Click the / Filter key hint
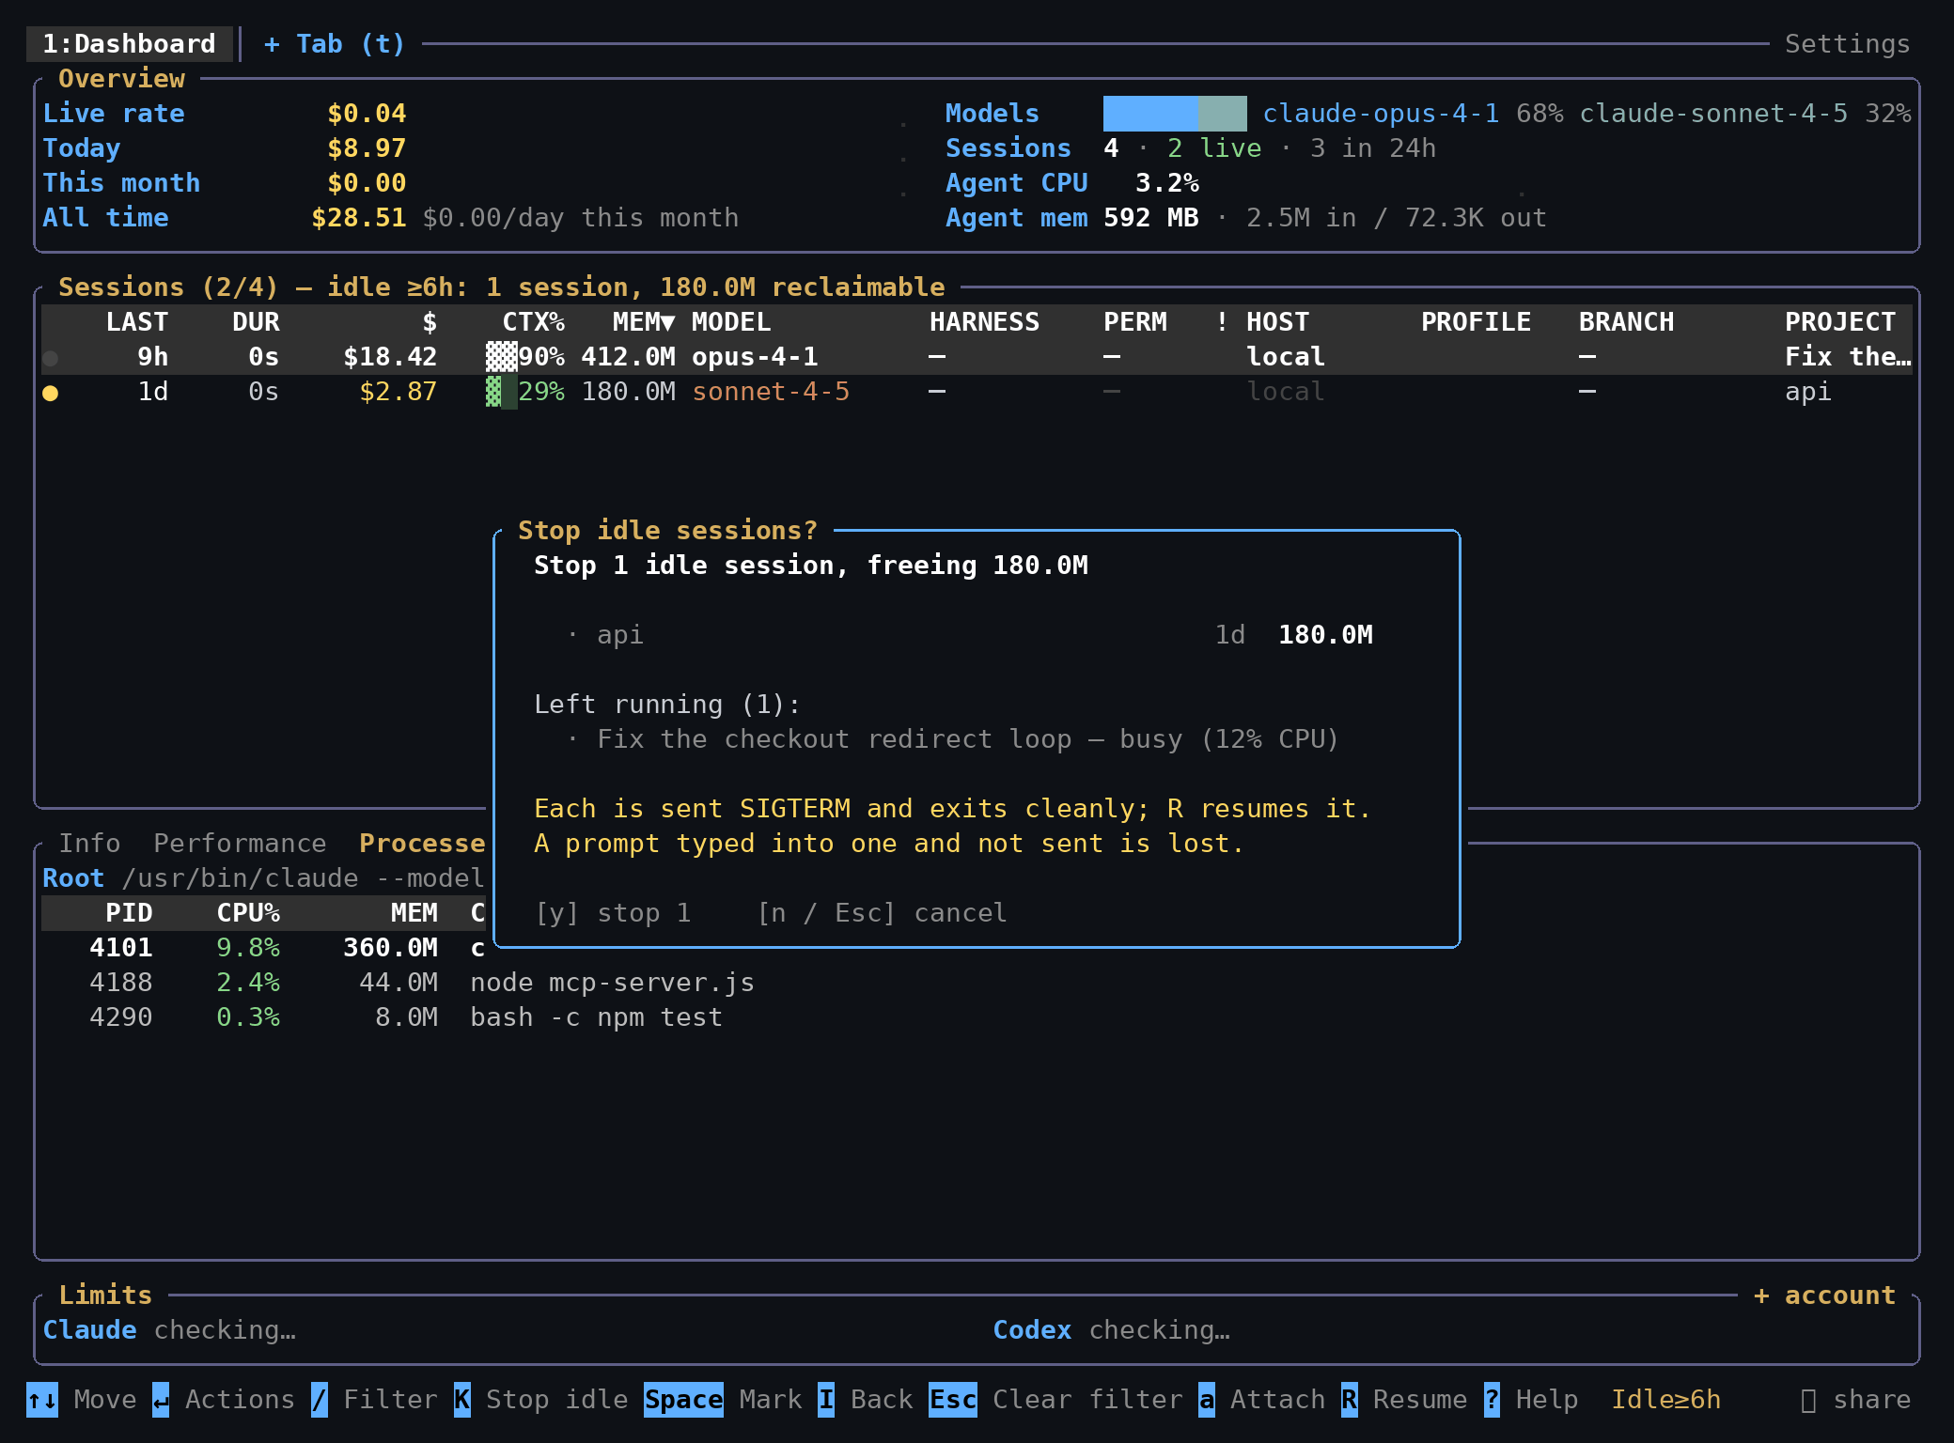The height and width of the screenshot is (1443, 1954). (374, 1399)
